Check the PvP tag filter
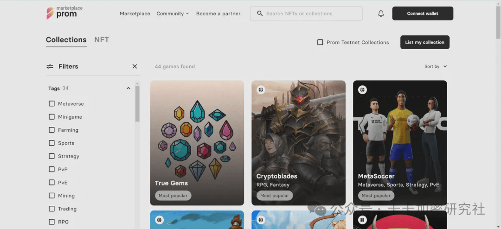 (x=51, y=169)
